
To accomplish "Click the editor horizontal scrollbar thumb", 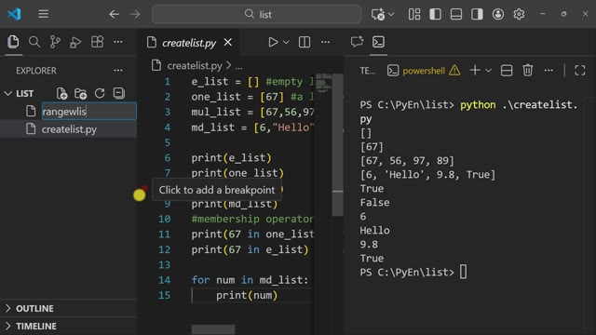I will click(x=213, y=329).
